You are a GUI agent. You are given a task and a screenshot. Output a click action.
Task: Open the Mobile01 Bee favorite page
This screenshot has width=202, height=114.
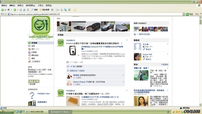[44, 94]
